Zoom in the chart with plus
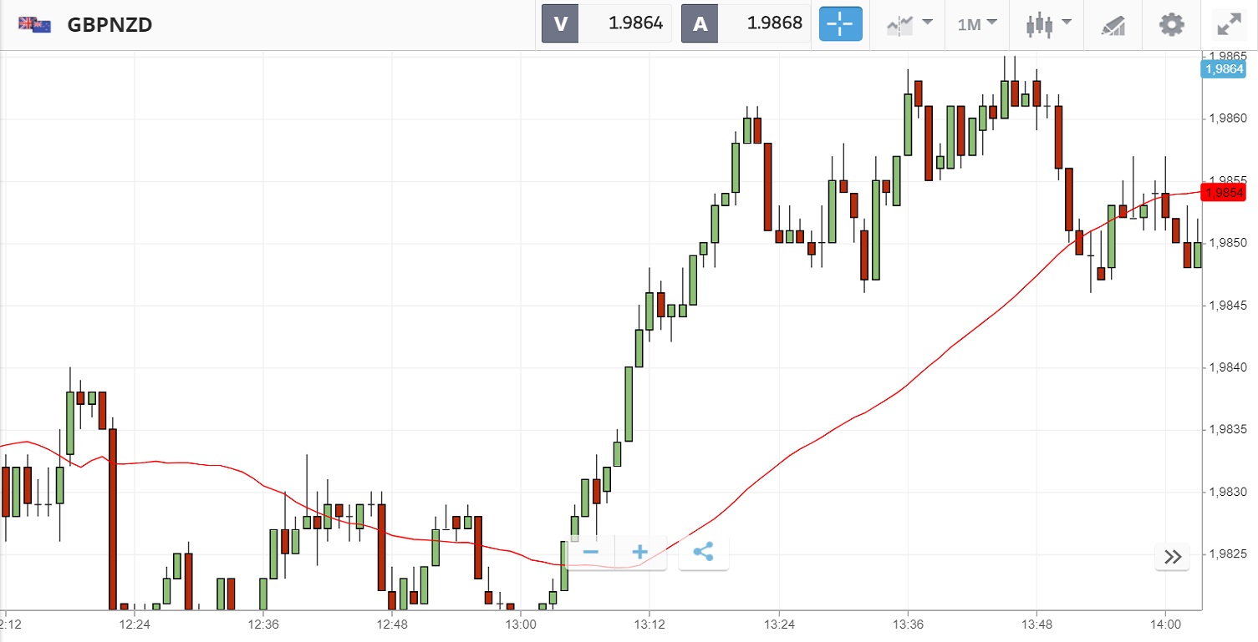1258x642 pixels. 640,553
